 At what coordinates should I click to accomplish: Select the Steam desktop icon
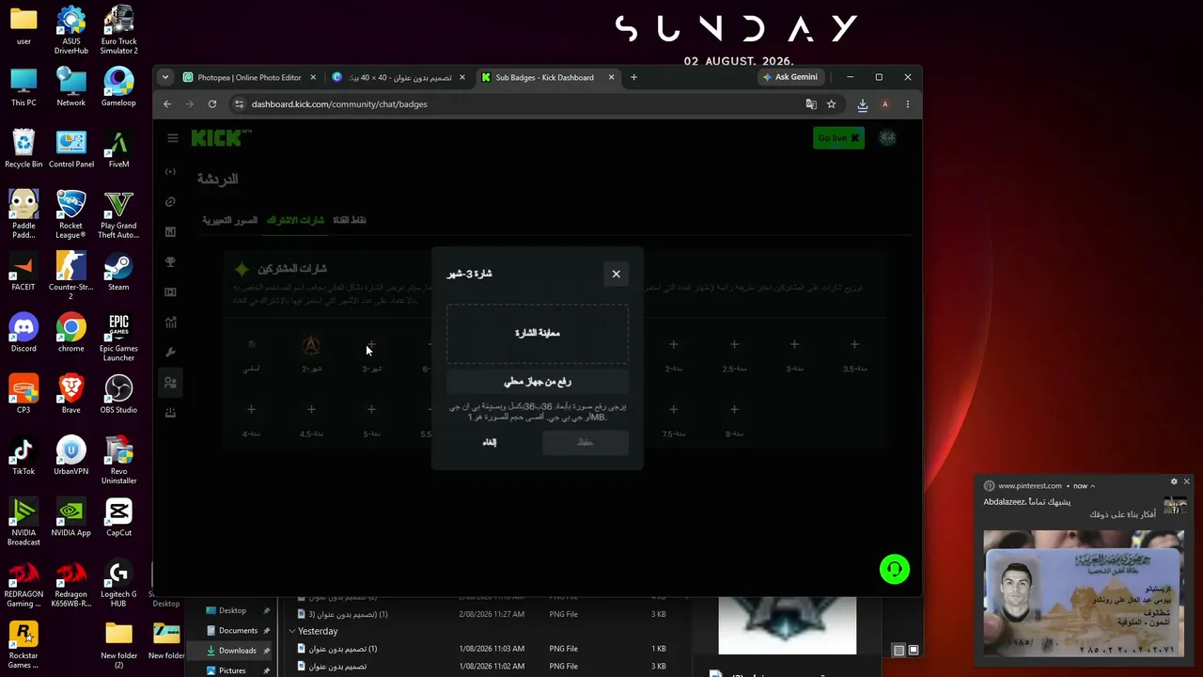point(118,271)
